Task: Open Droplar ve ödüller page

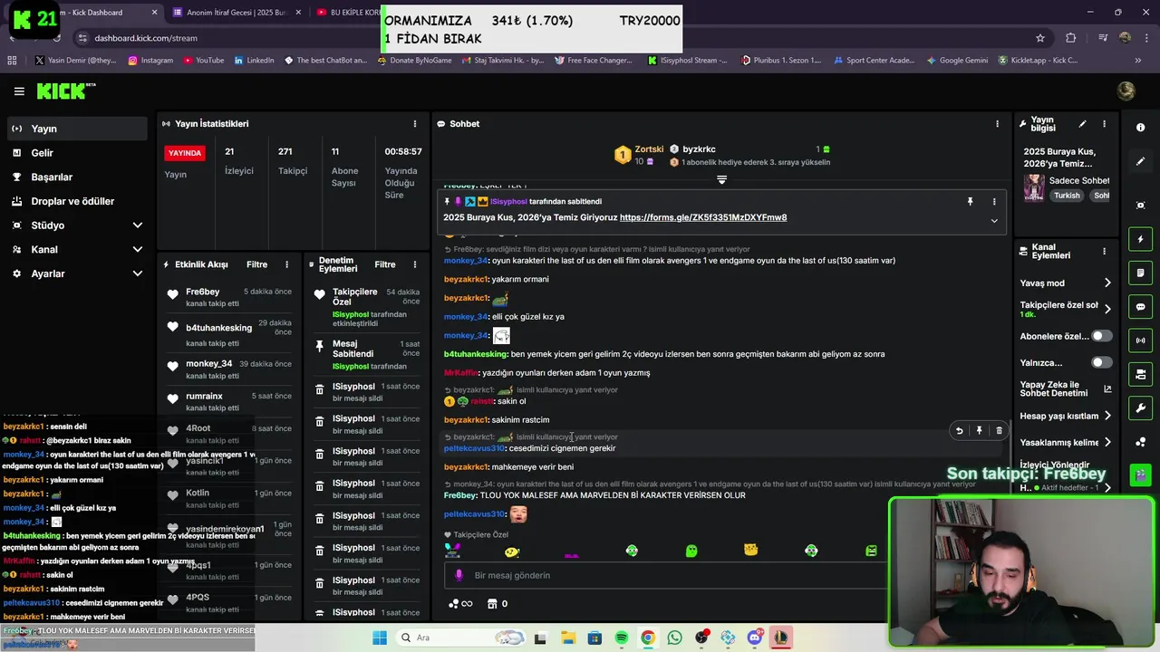Action: click(x=76, y=201)
